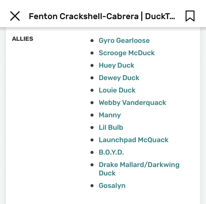Bookmark this Fenton Crackshell-Cabrera page
Viewport: 206px width, 204px height.
click(x=190, y=16)
